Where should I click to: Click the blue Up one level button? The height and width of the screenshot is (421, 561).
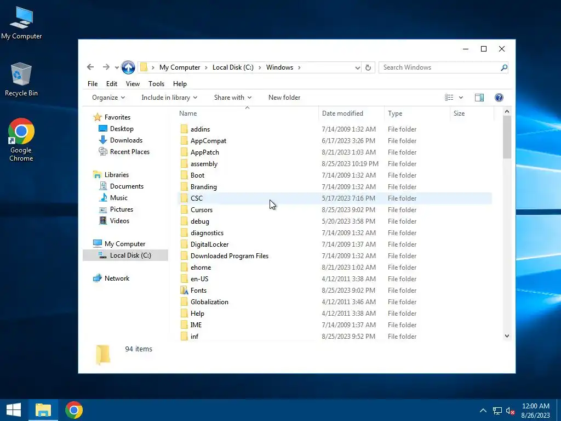(x=128, y=67)
